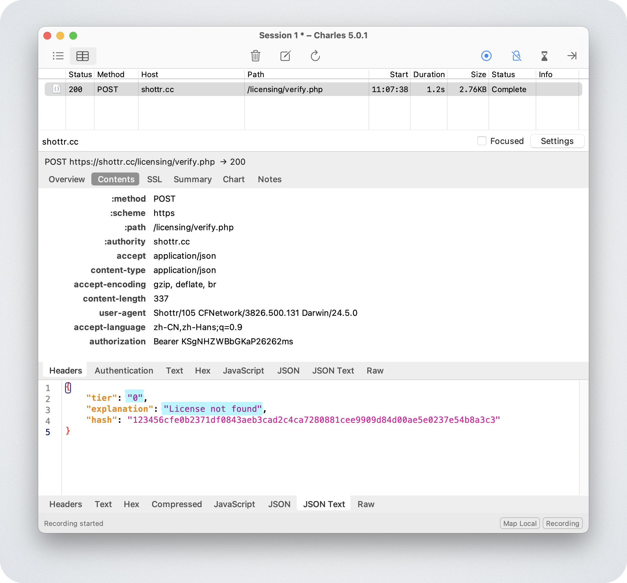Click the auto-scroll arrow icon

click(572, 56)
